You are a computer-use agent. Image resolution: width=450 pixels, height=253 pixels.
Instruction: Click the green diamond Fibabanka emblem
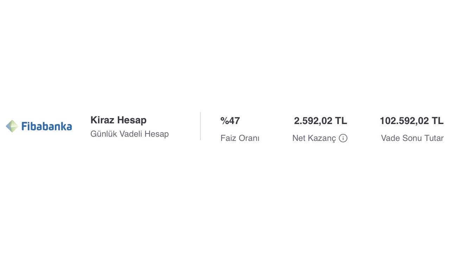pyautogui.click(x=12, y=126)
